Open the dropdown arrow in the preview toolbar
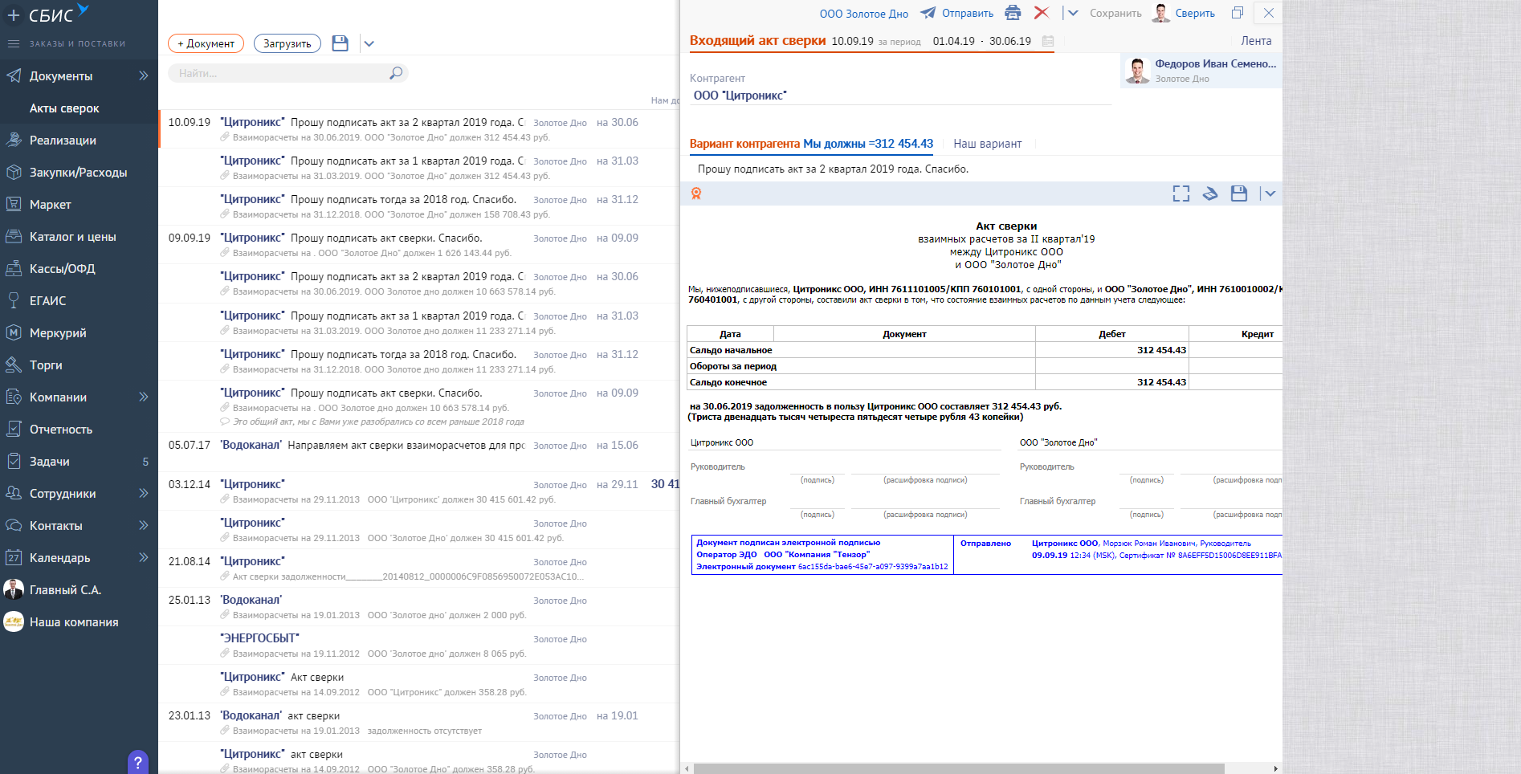 [x=1270, y=193]
